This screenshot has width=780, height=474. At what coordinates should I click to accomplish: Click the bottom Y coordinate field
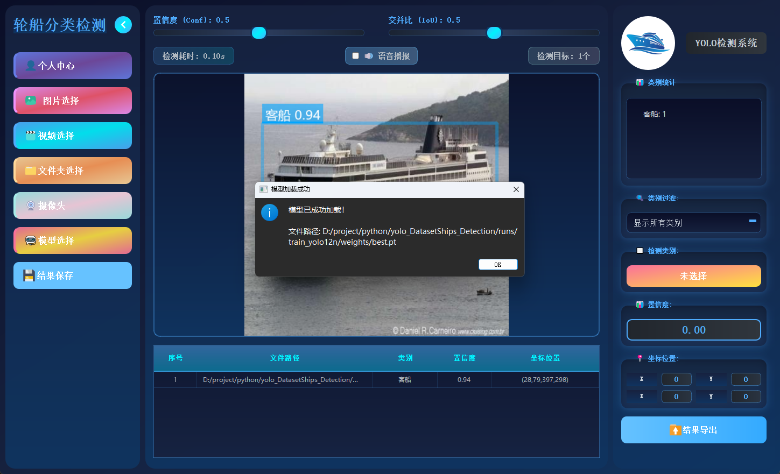[746, 397]
